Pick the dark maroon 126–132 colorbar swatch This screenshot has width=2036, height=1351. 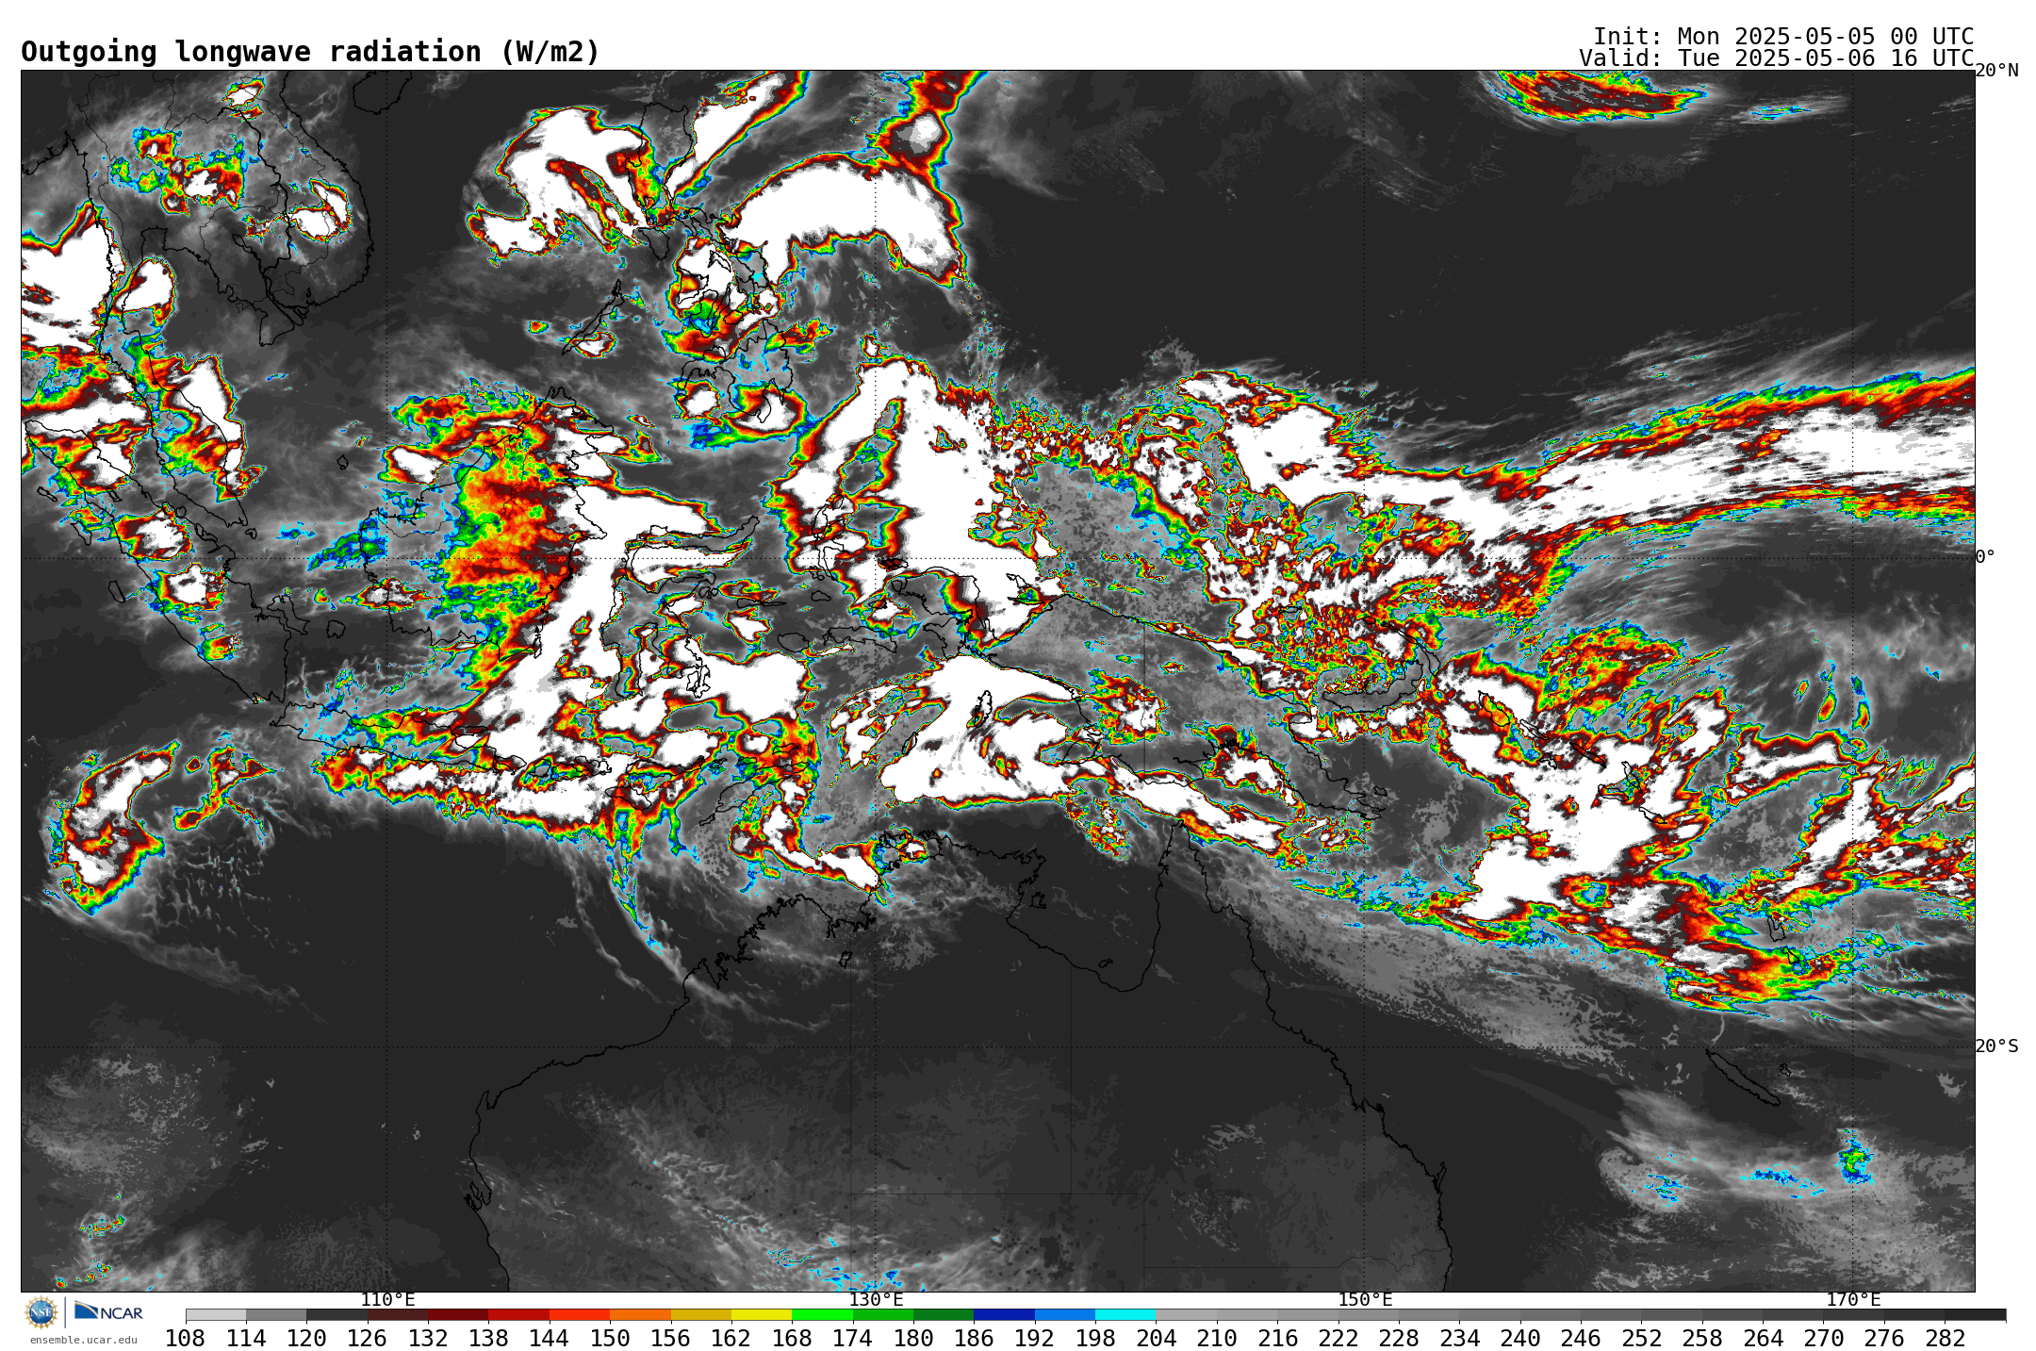pyautogui.click(x=398, y=1314)
